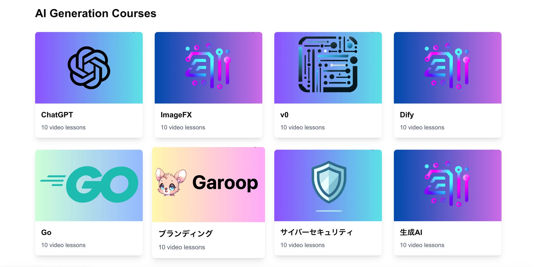534x267 pixels.
Task: Open the v0 course title
Action: pos(284,115)
